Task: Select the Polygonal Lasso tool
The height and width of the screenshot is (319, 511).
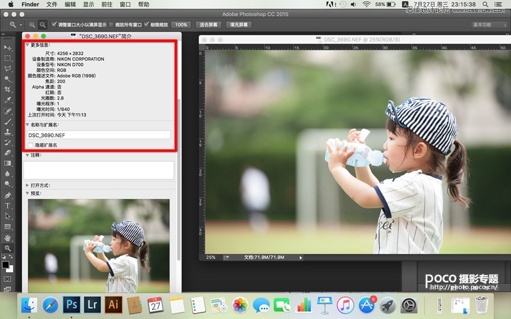Action: pos(7,68)
